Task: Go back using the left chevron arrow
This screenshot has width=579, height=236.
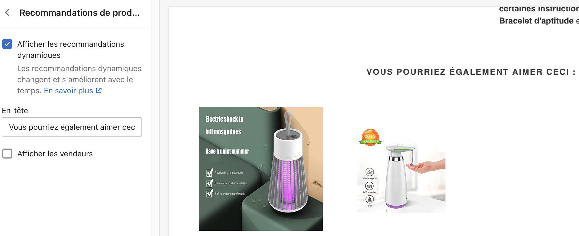Action: (x=7, y=12)
